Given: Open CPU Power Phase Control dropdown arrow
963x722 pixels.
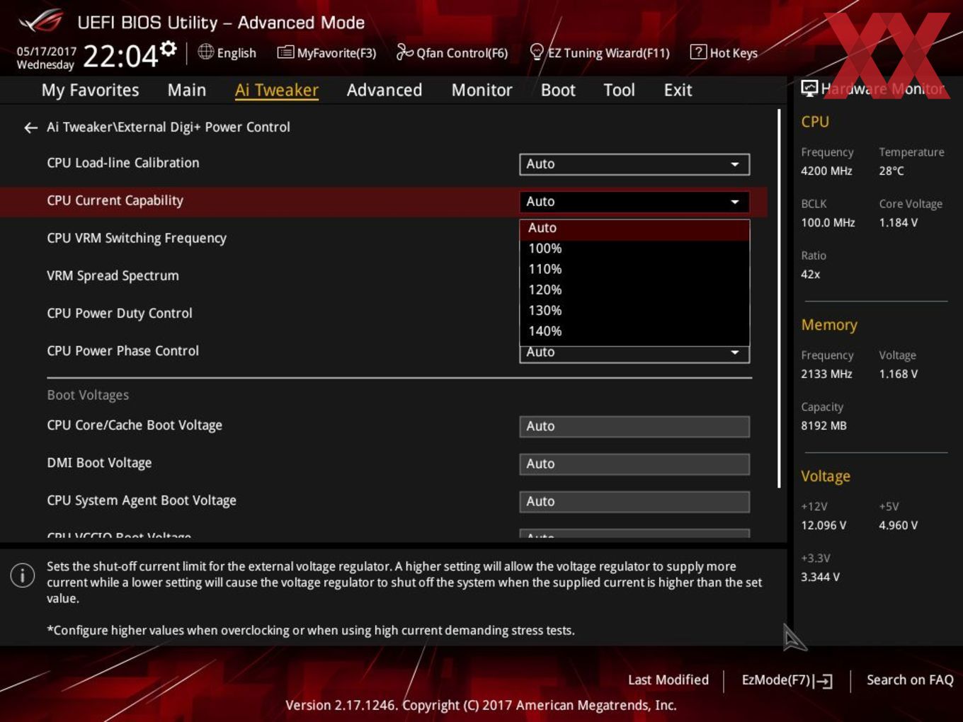Looking at the screenshot, I should pos(735,353).
